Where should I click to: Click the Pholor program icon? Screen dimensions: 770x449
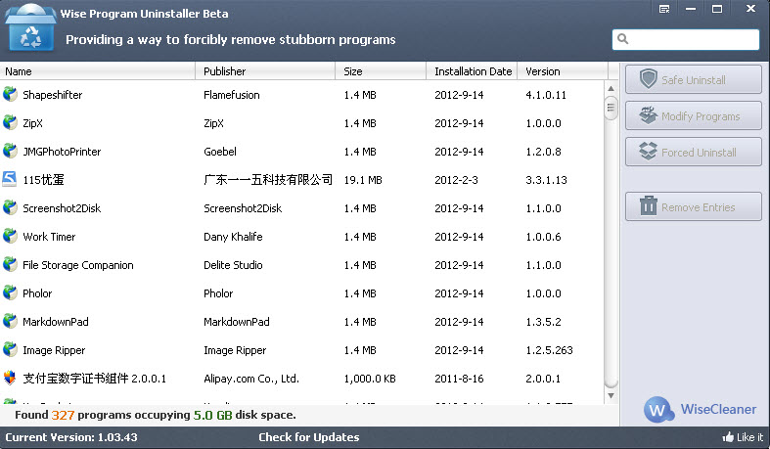pos(10,292)
